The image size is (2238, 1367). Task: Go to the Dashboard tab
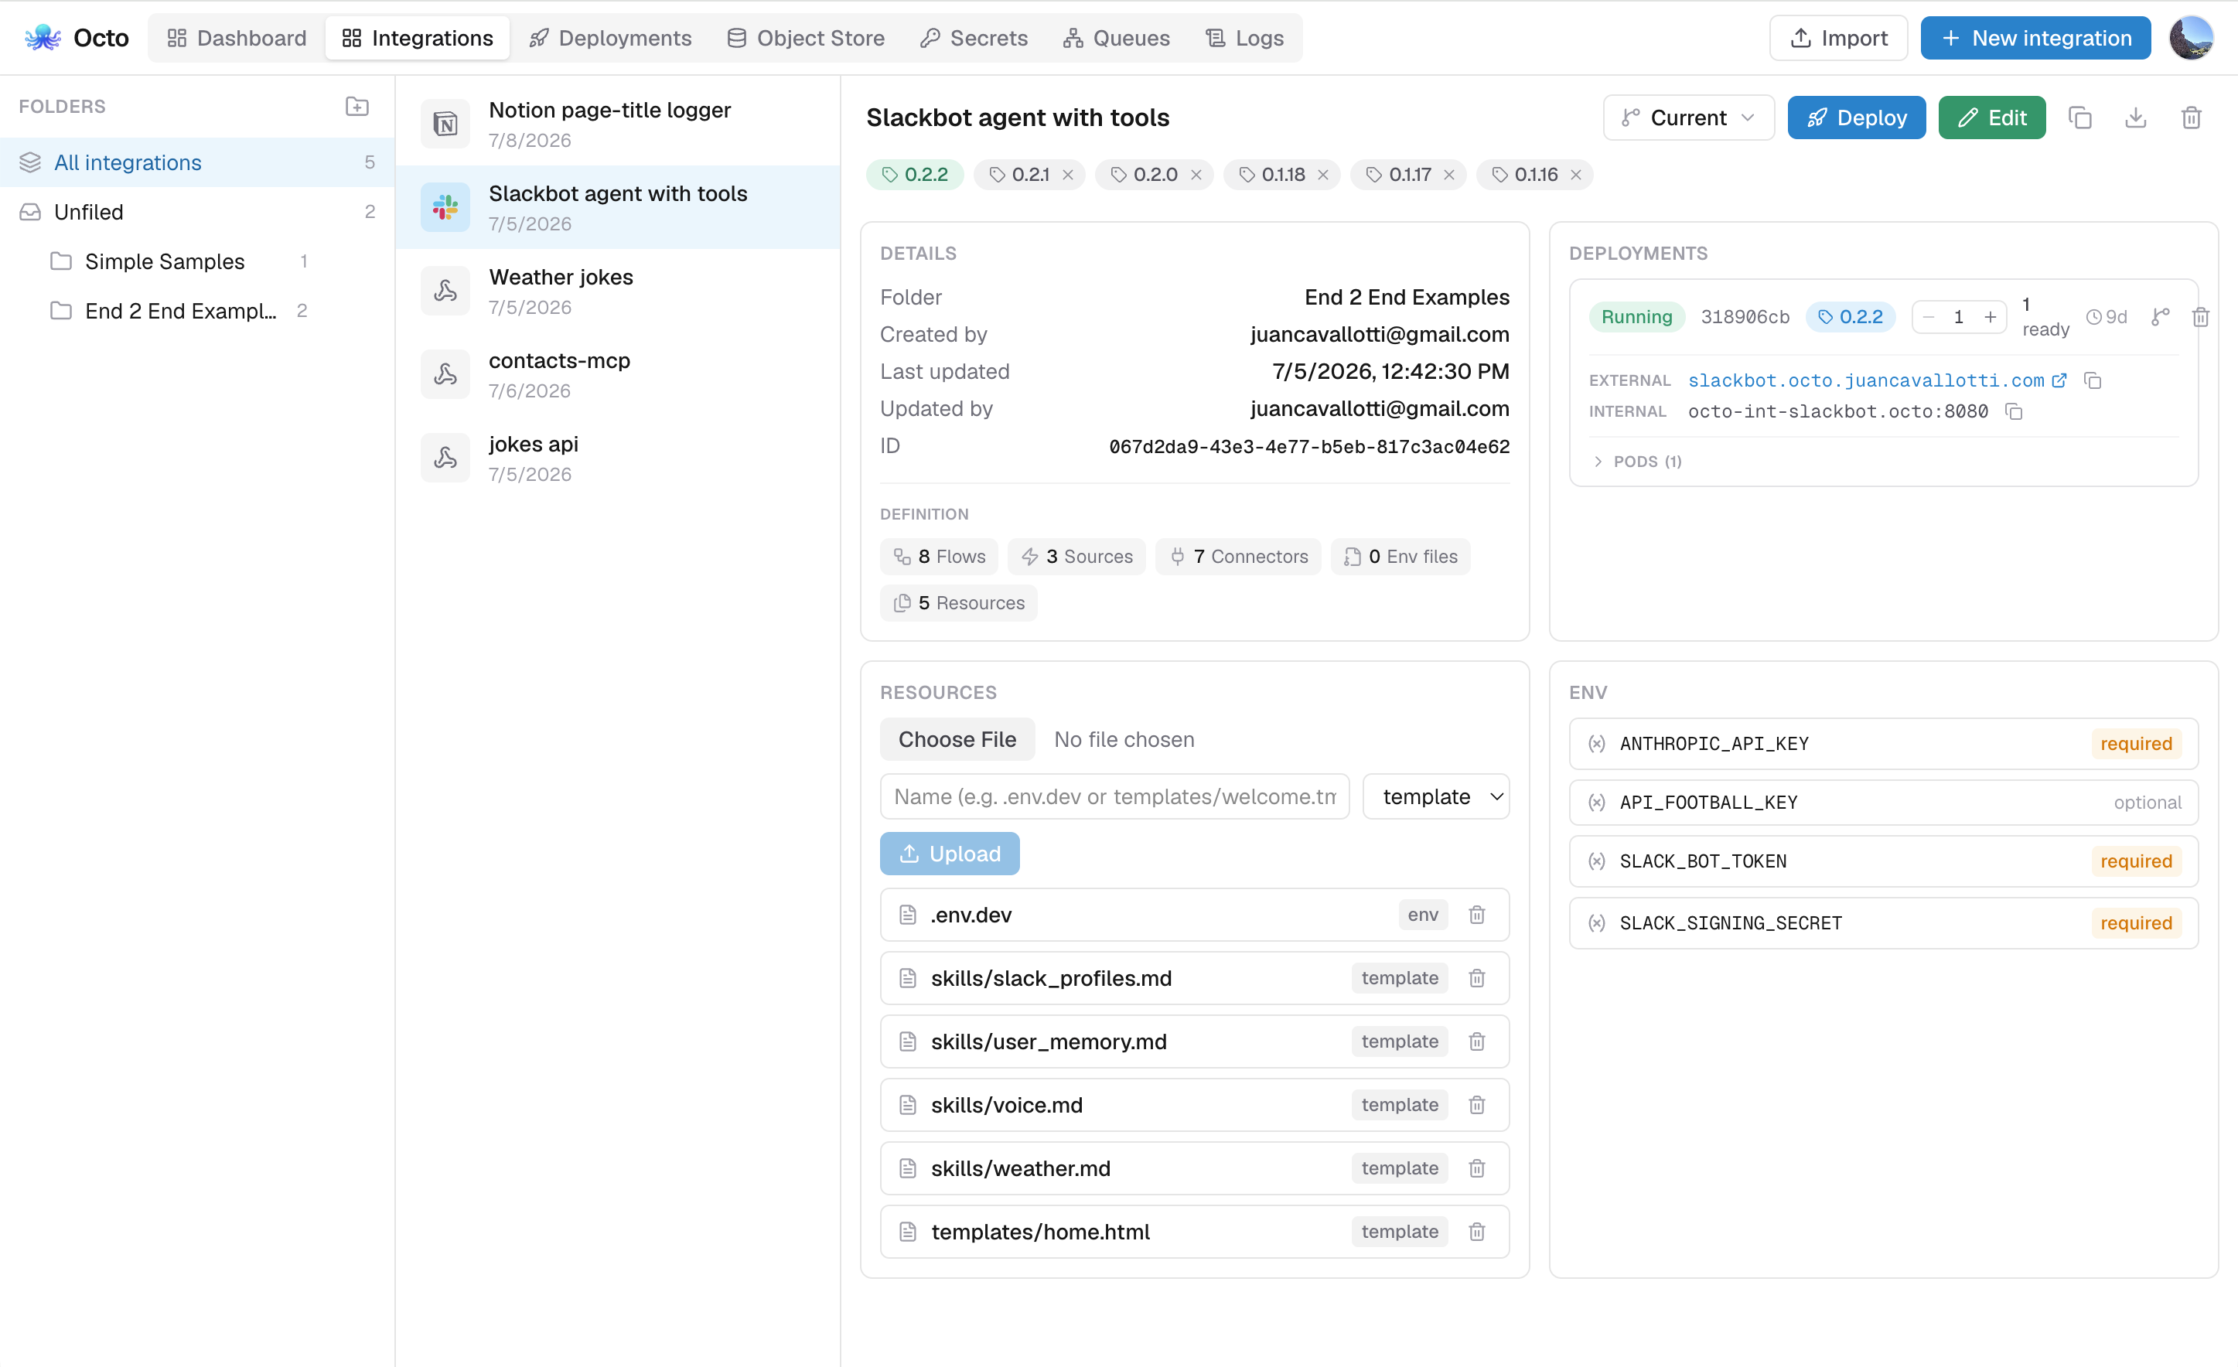pos(237,38)
